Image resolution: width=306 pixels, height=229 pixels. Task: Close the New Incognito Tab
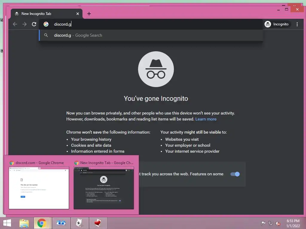coord(78,14)
